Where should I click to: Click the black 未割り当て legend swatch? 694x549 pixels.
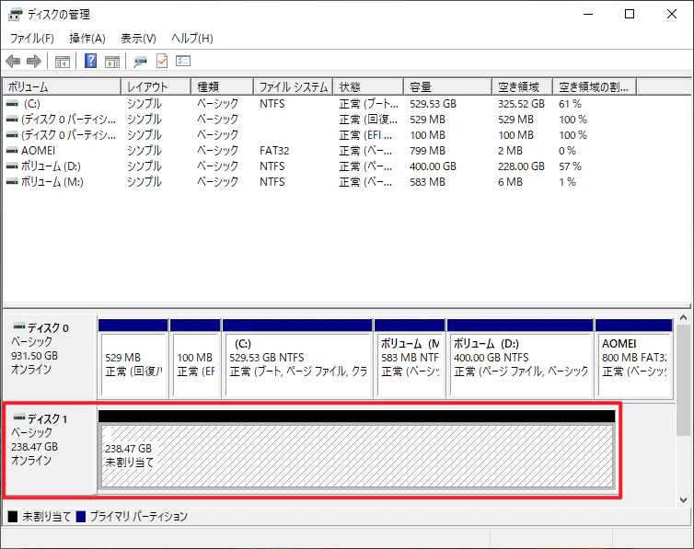coord(13,516)
